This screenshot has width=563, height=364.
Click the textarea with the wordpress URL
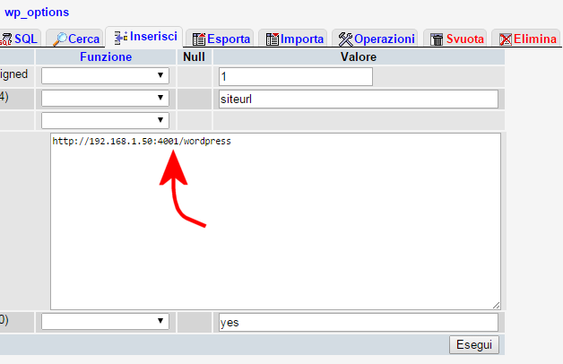[275, 221]
